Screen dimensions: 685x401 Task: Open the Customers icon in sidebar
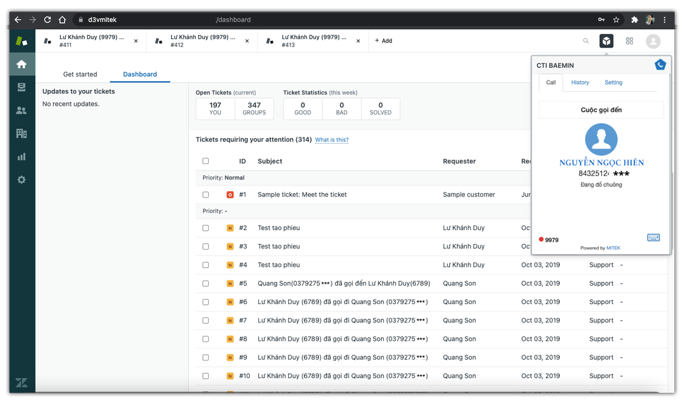point(22,110)
